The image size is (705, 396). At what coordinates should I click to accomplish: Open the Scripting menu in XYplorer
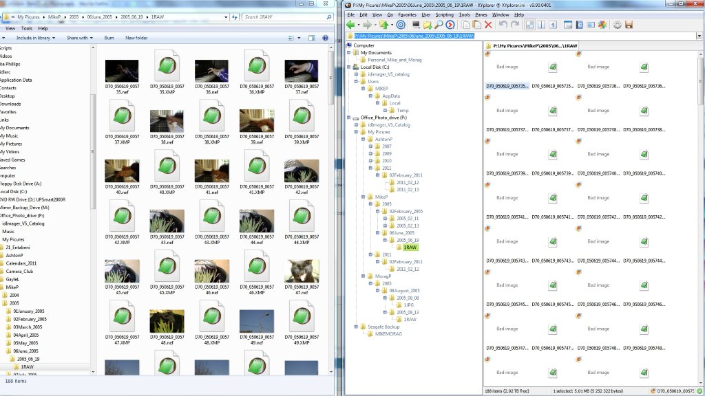(444, 14)
